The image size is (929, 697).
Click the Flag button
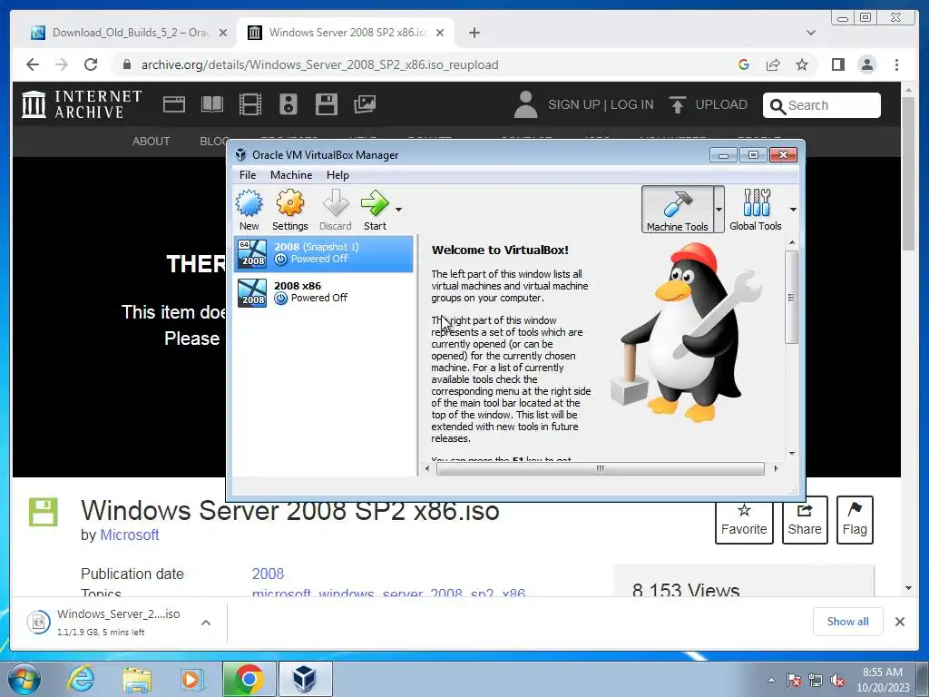(855, 520)
